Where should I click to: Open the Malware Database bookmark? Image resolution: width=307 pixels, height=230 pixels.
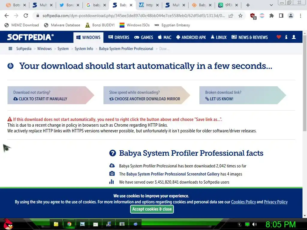(62, 25)
